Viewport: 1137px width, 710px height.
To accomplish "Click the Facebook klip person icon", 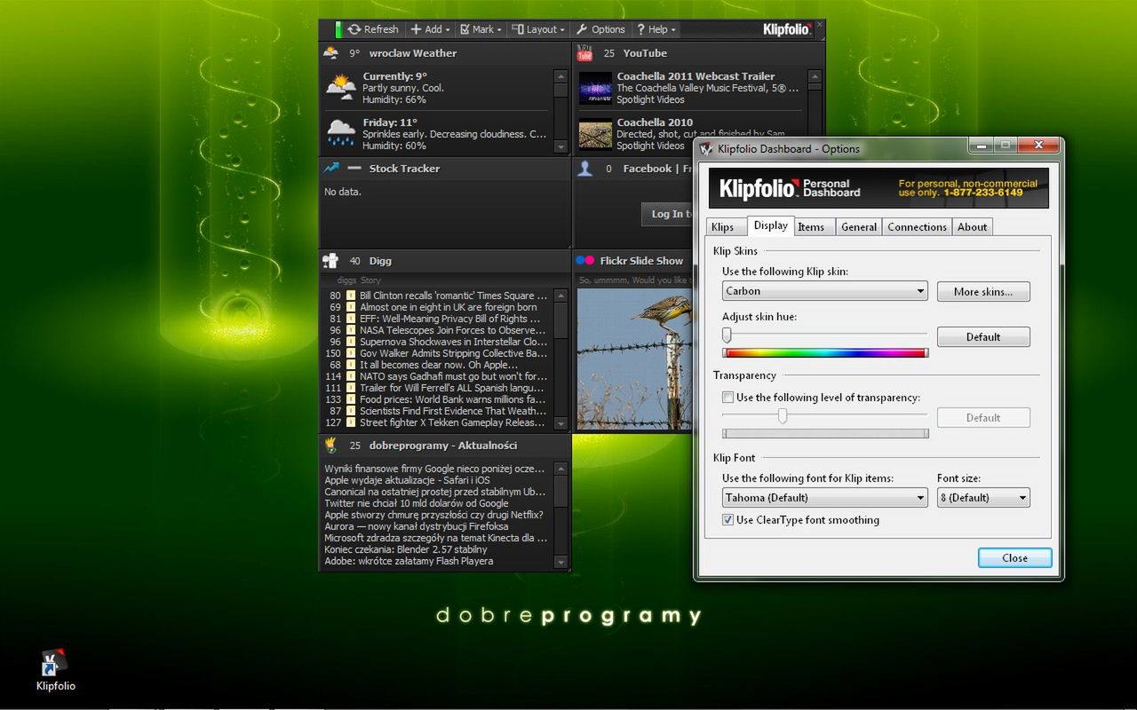I will [584, 168].
